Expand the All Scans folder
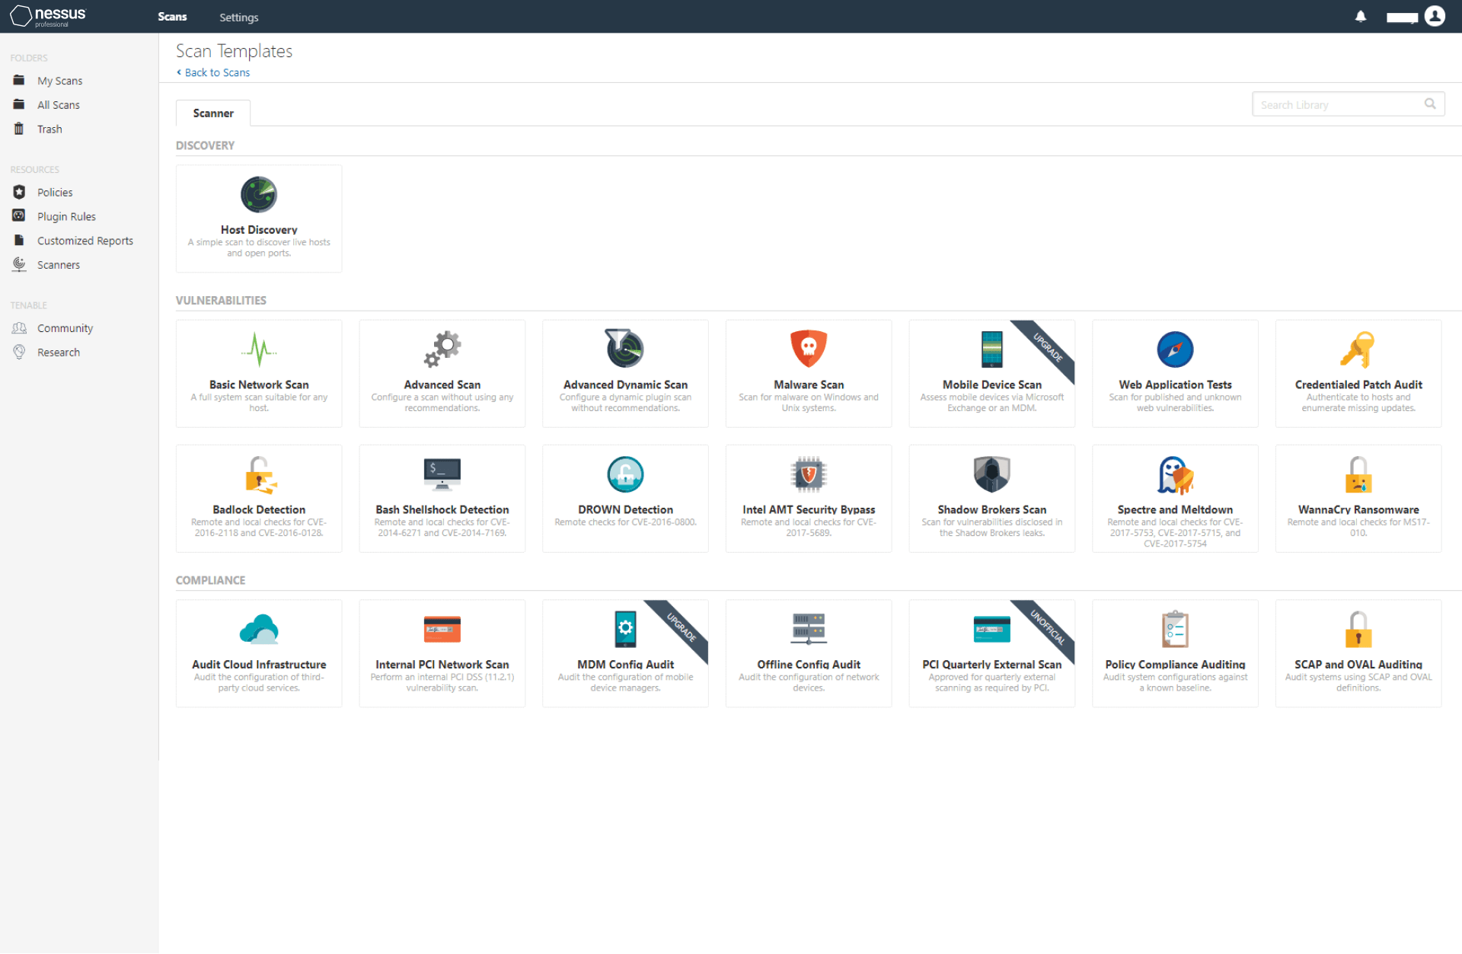Viewport: 1462px width, 954px height. pyautogui.click(x=59, y=104)
